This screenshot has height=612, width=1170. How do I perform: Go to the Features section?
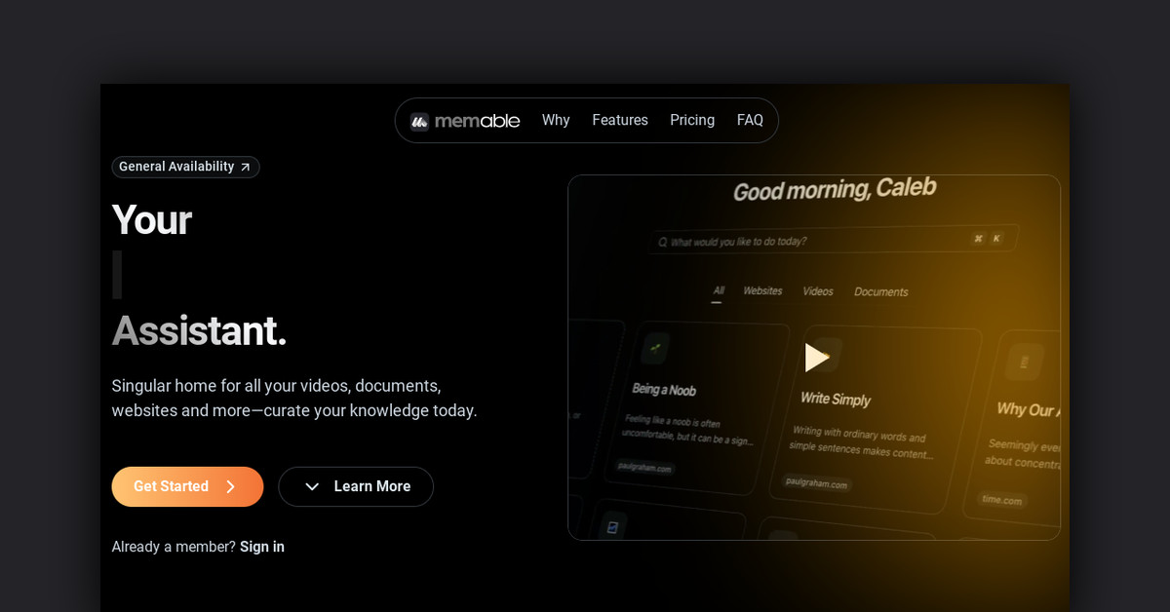620,121
